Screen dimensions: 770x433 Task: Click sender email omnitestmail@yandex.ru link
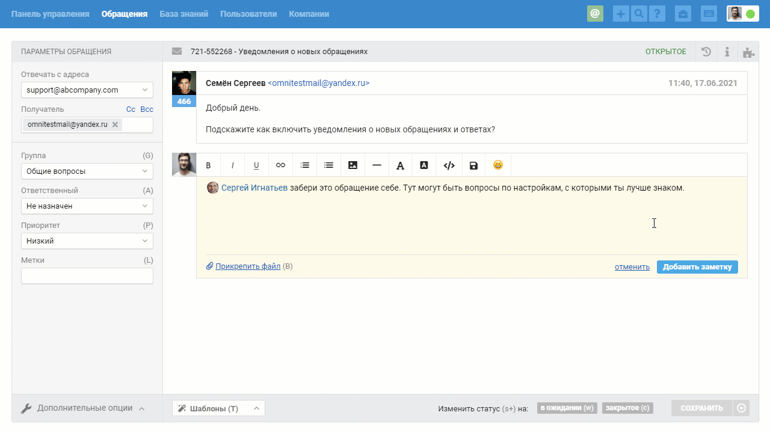(318, 84)
